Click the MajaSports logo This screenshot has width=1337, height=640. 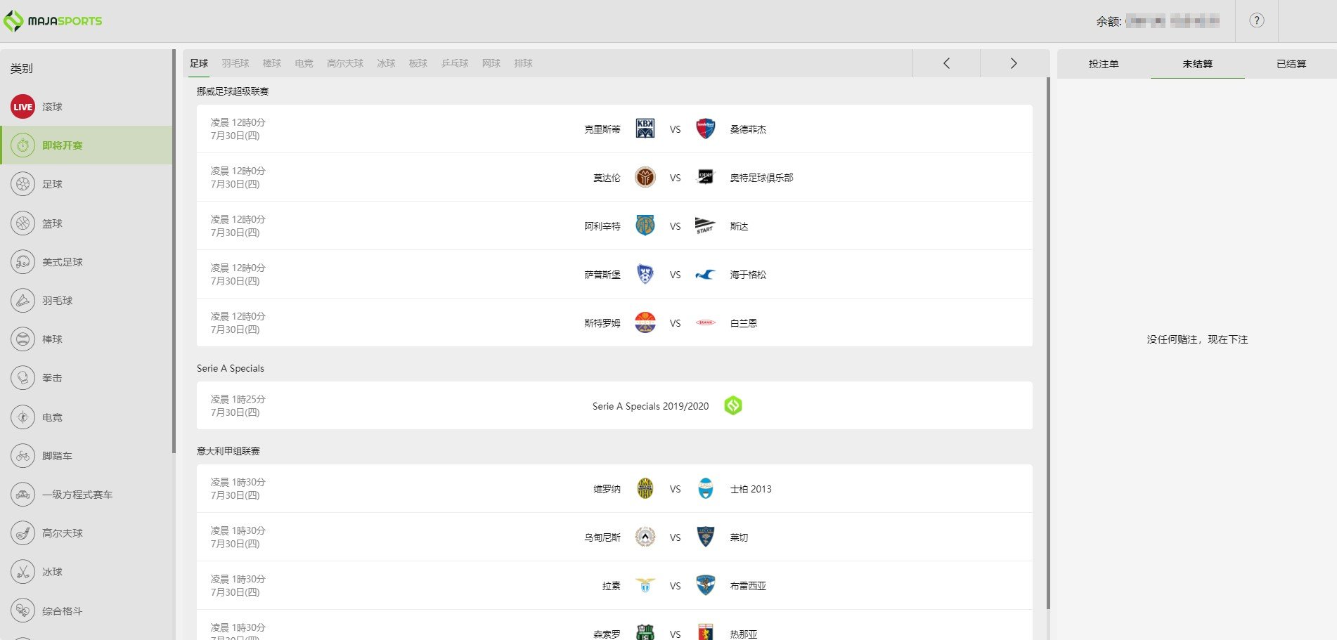pos(53,21)
